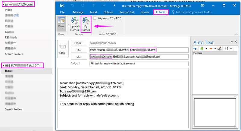Image resolution: width=241 pixels, height=131 pixels.
Task: Open the dropdown next to the document icon
Action: pyautogui.click(x=231, y=48)
